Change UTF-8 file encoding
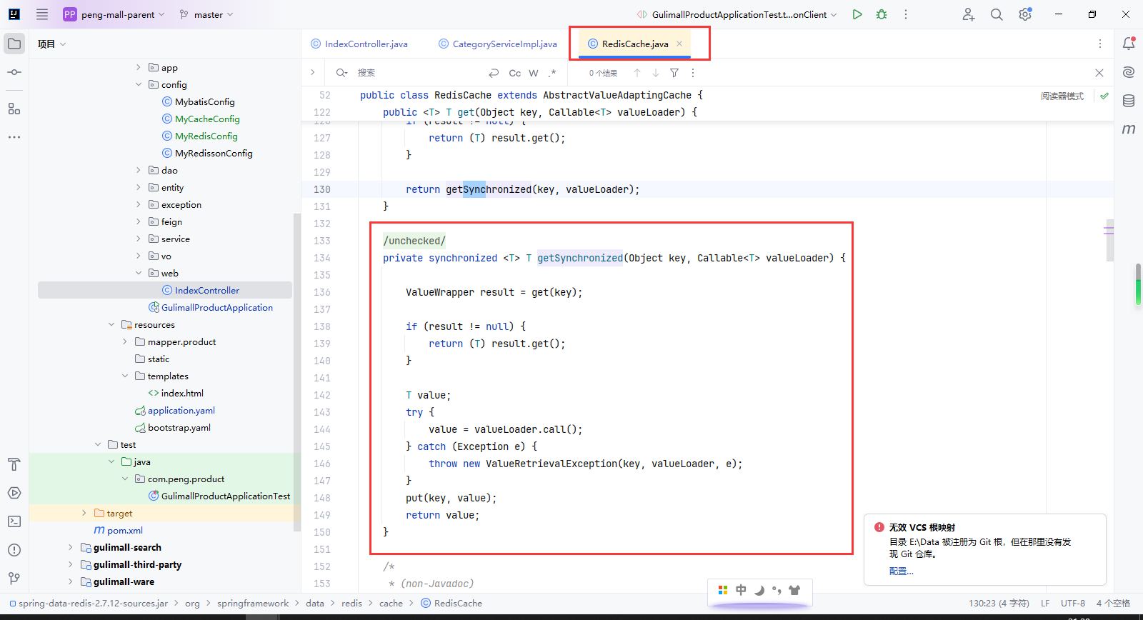 (1073, 603)
